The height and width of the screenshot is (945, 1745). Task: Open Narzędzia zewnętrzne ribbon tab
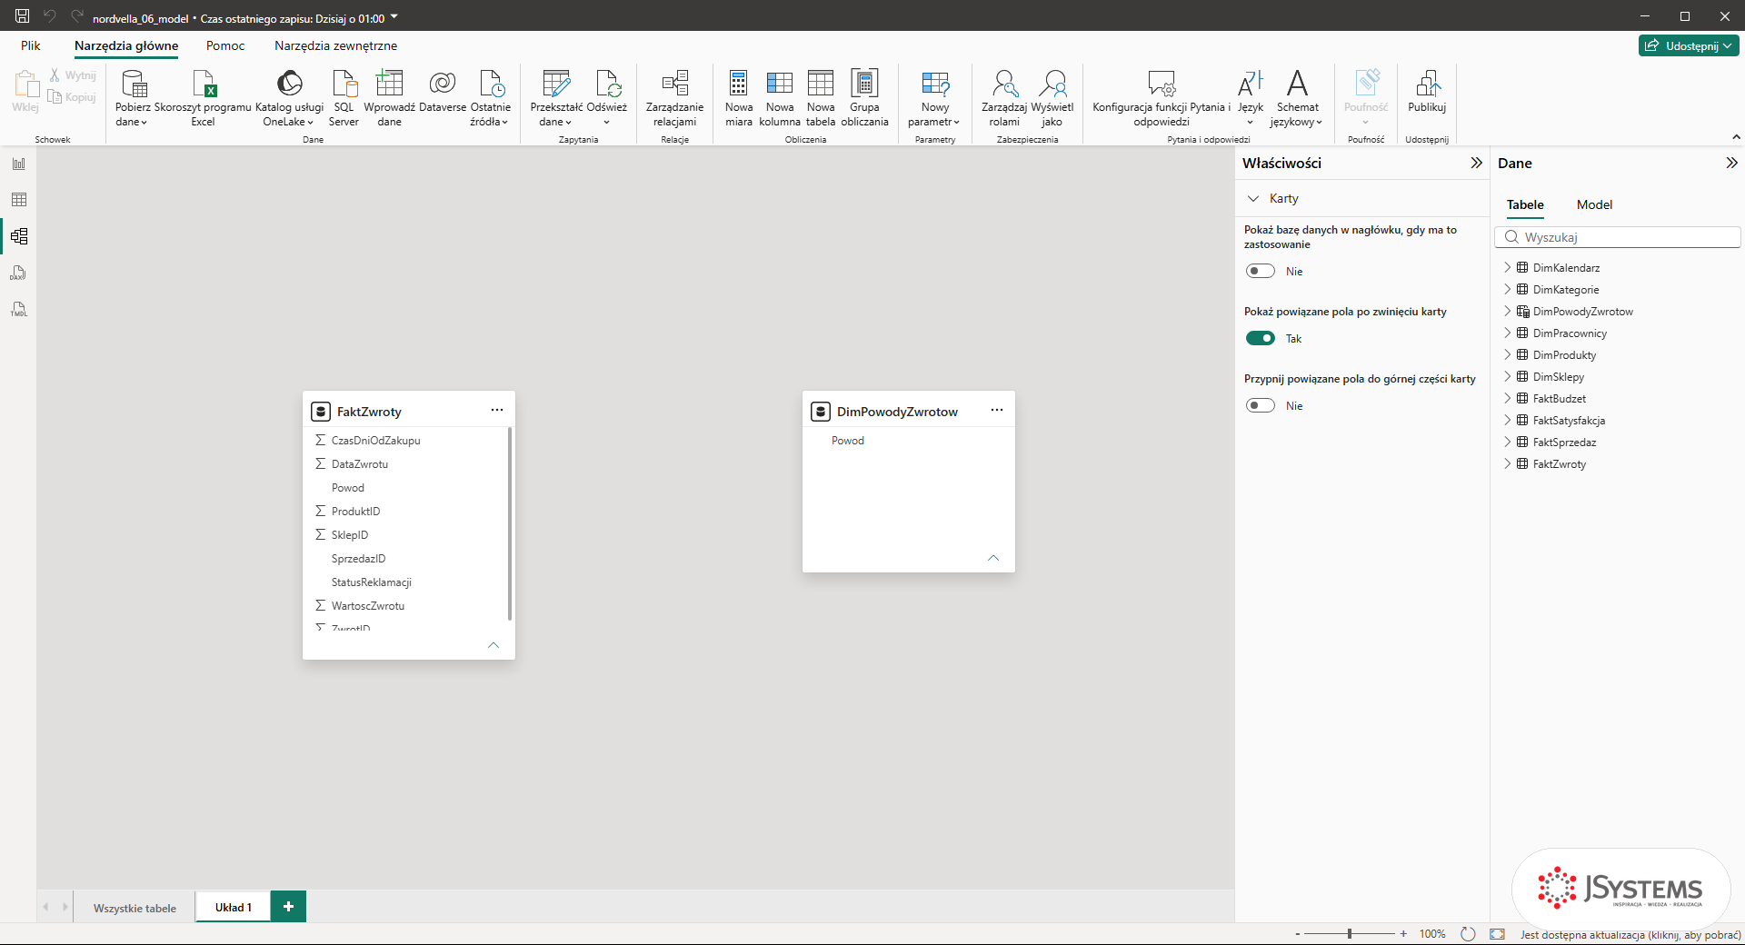pyautogui.click(x=335, y=45)
